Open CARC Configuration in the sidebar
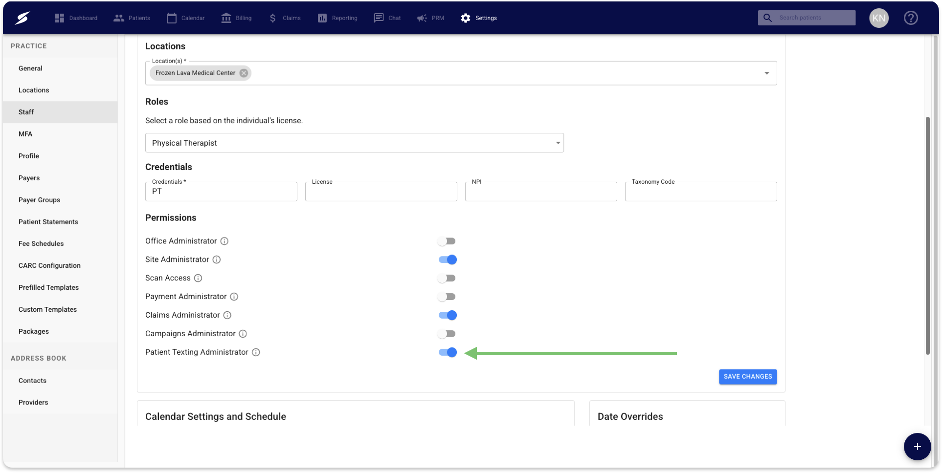Viewport: 942px width, 473px height. point(60,265)
